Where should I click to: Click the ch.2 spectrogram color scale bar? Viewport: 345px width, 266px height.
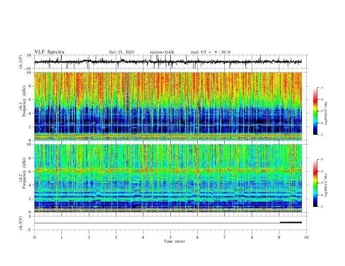[315, 183]
